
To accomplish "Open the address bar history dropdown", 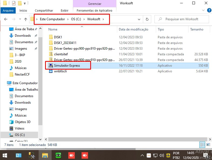I will [x=139, y=19].
